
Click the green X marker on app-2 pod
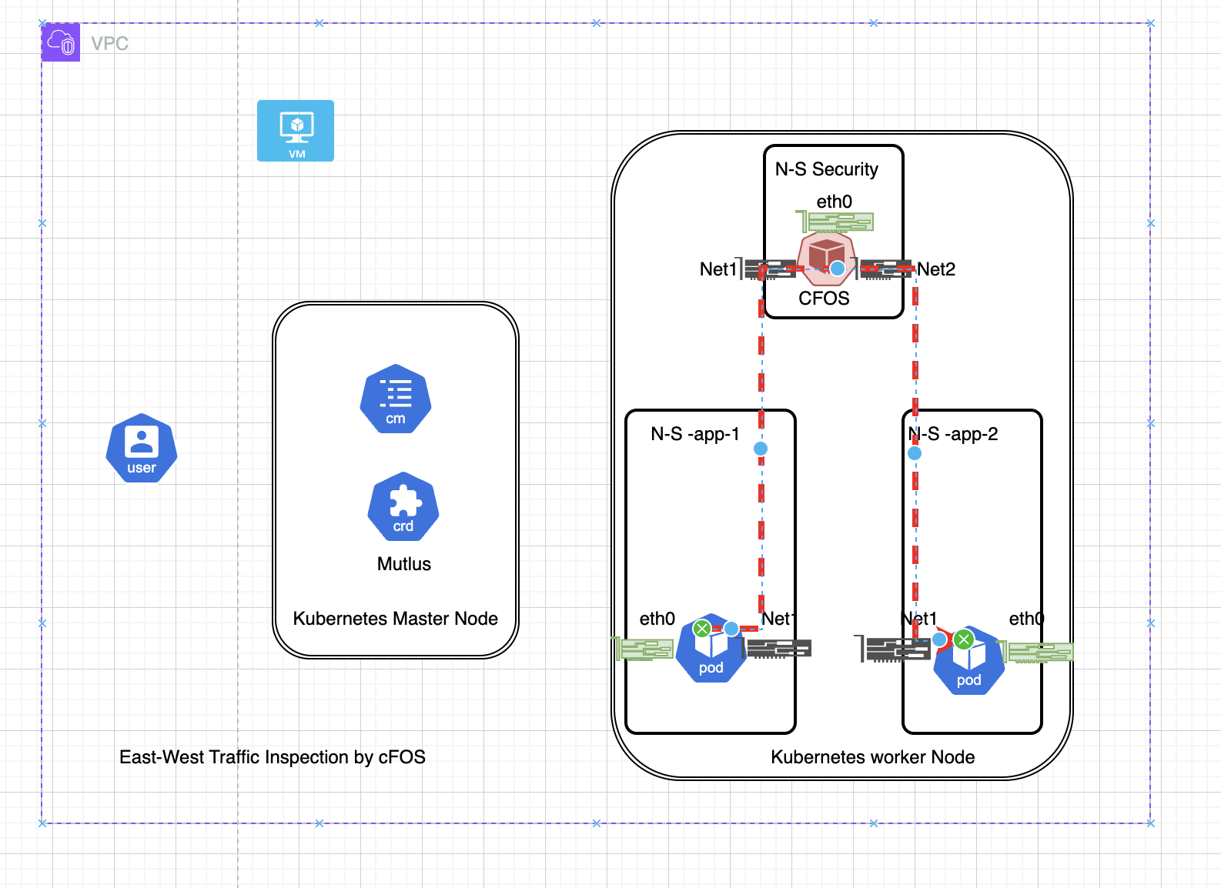[x=964, y=639]
